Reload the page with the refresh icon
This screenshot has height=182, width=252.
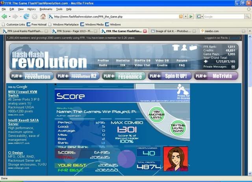coord(26,16)
